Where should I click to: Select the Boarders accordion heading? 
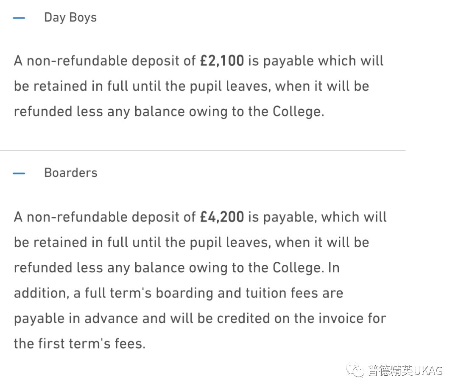71,173
